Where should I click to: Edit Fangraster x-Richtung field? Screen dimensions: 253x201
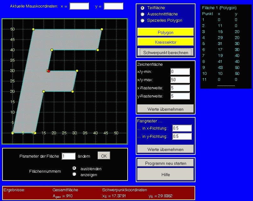182,128
